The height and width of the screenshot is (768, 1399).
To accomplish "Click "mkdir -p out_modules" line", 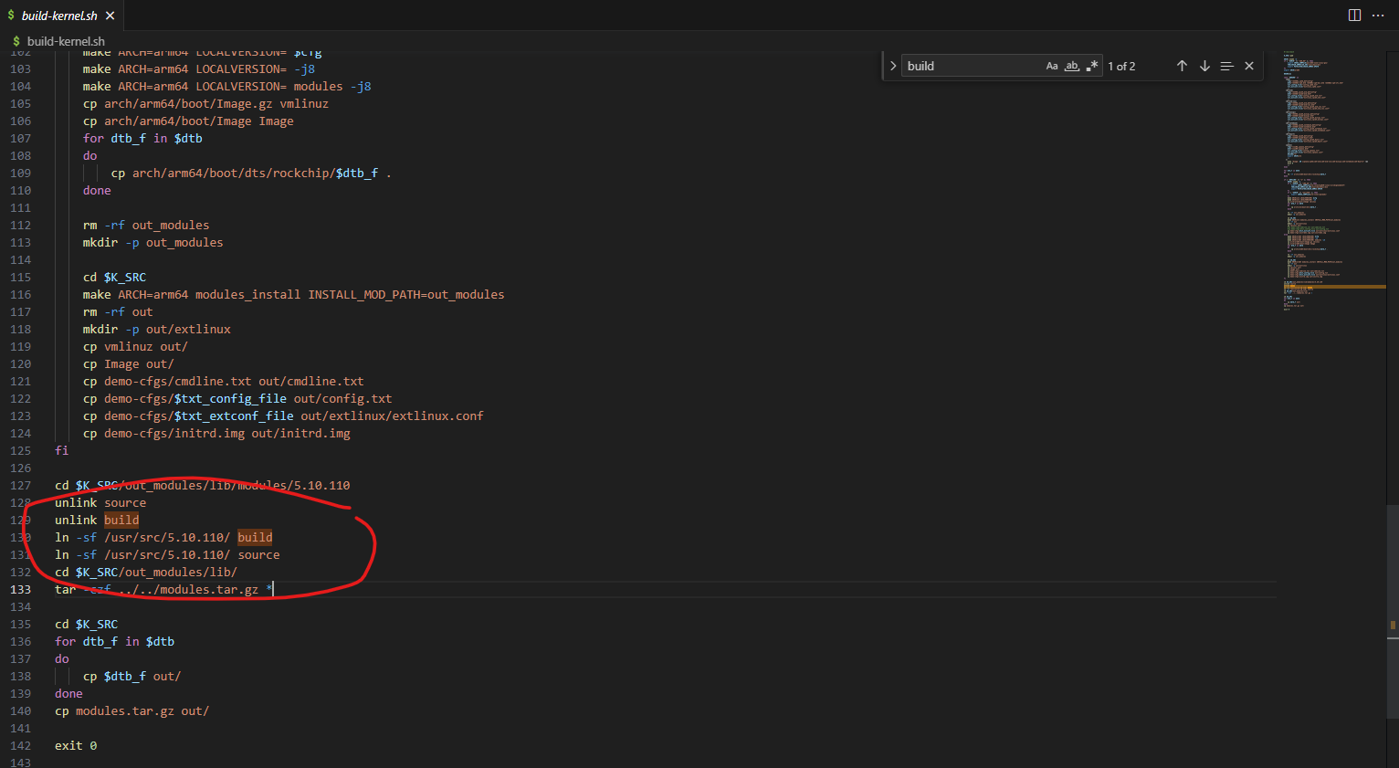I will 153,242.
